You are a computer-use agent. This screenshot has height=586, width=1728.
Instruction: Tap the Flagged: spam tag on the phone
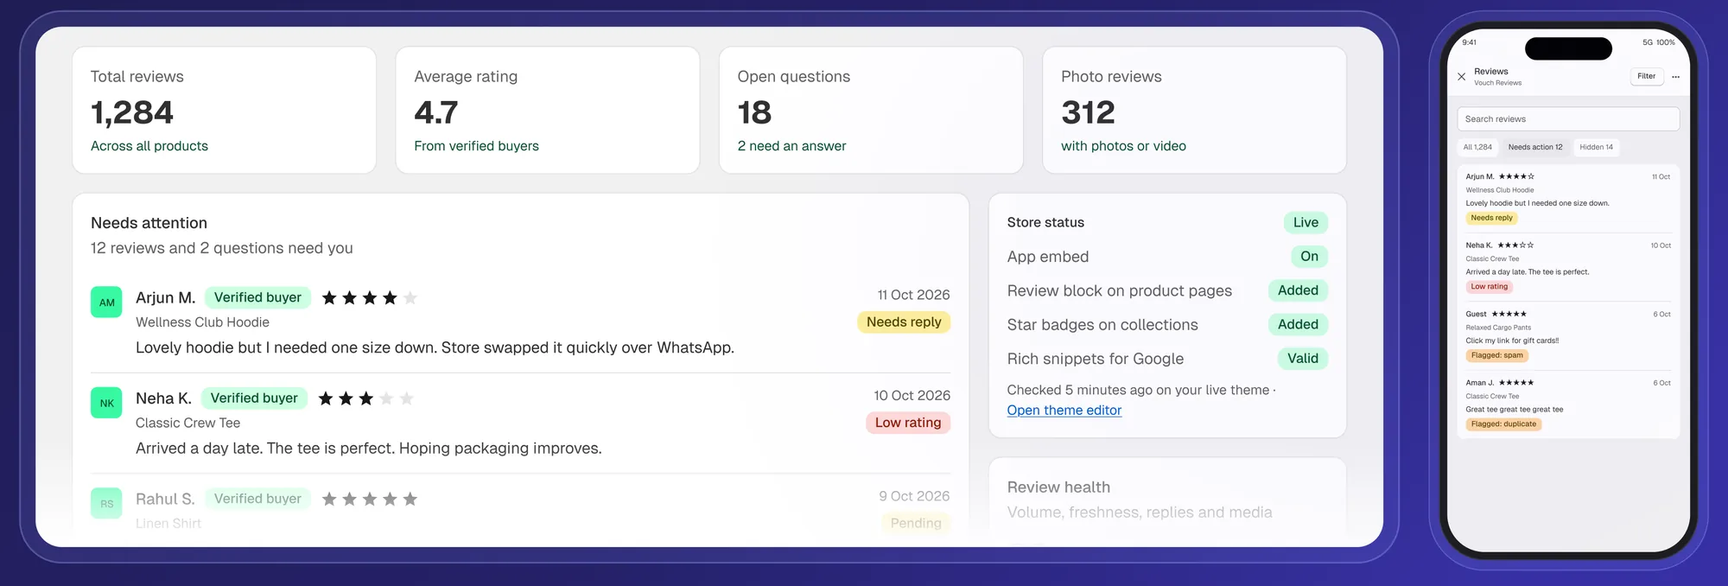pyautogui.click(x=1497, y=355)
